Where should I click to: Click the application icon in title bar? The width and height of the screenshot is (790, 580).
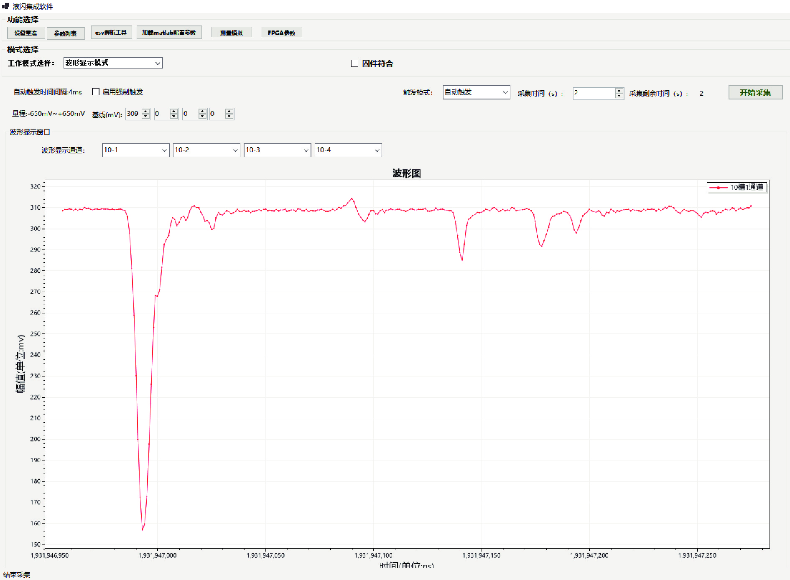[5, 6]
